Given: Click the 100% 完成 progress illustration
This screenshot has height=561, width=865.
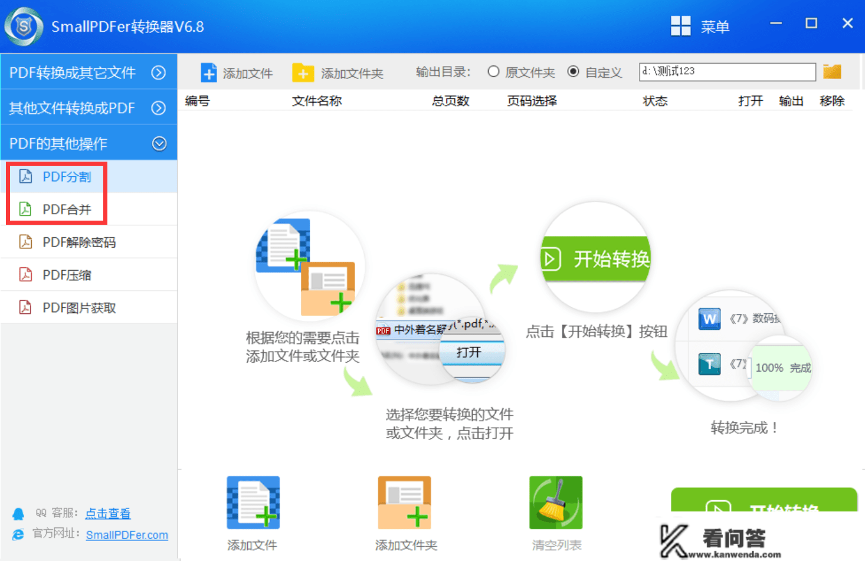Looking at the screenshot, I should click(x=781, y=368).
